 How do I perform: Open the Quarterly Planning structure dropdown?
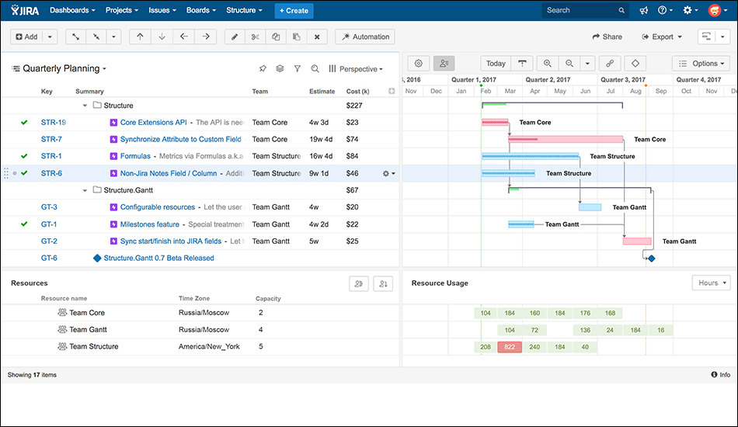pyautogui.click(x=64, y=68)
